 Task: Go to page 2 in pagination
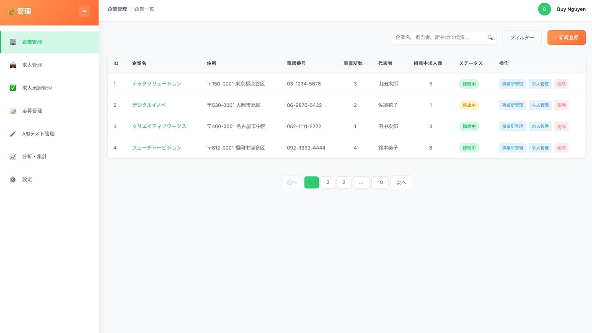[328, 183]
